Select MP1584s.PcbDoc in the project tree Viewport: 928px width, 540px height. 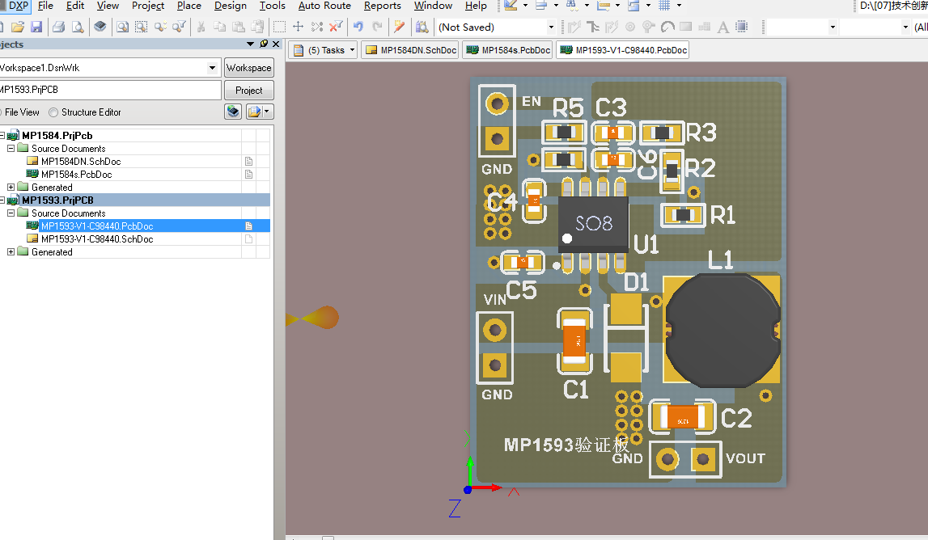click(76, 175)
